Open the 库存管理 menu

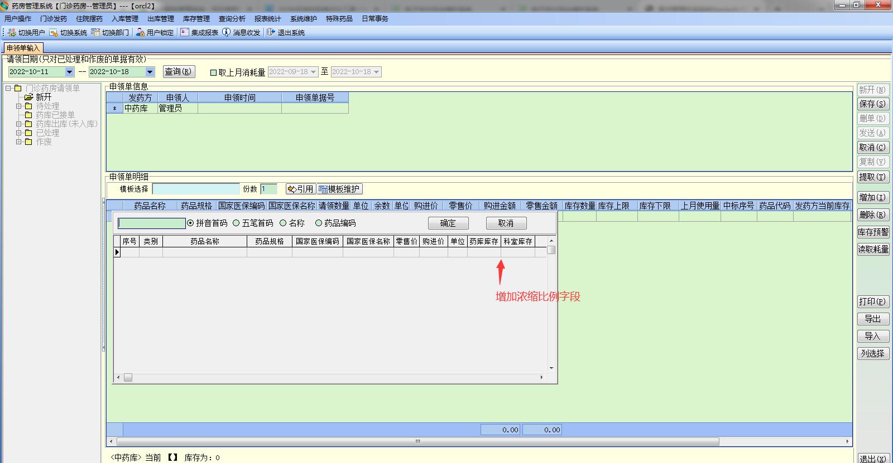[x=196, y=18]
